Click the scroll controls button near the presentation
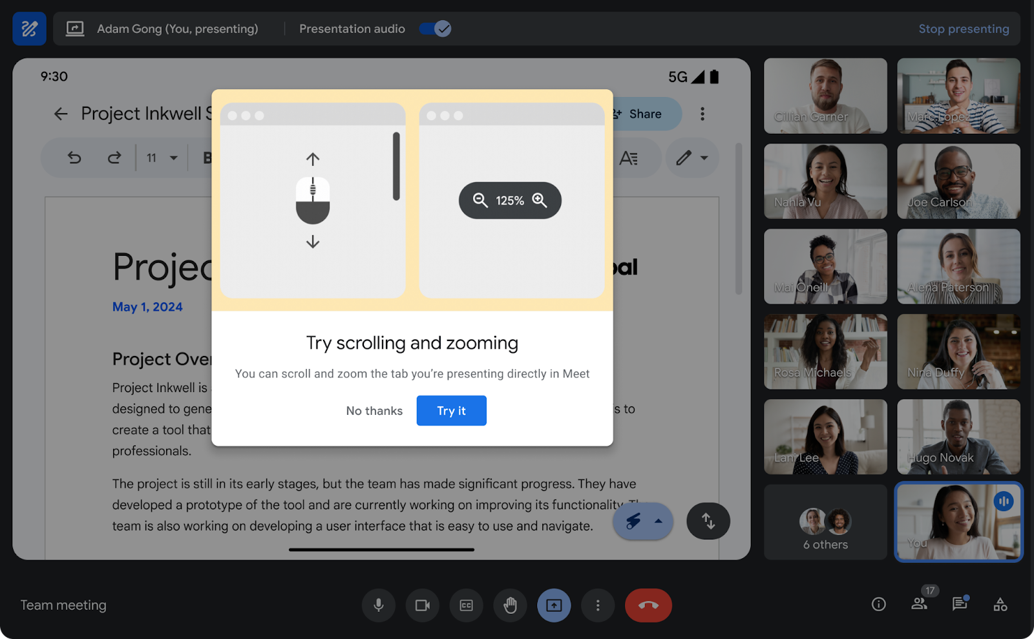 tap(708, 521)
